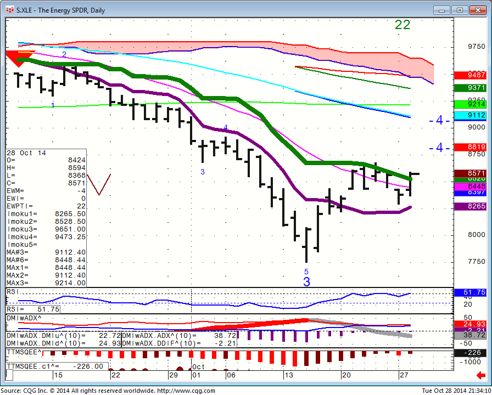Maximize the S.XLE chart window
Viewport: 492px width, 395px height.
(x=460, y=10)
